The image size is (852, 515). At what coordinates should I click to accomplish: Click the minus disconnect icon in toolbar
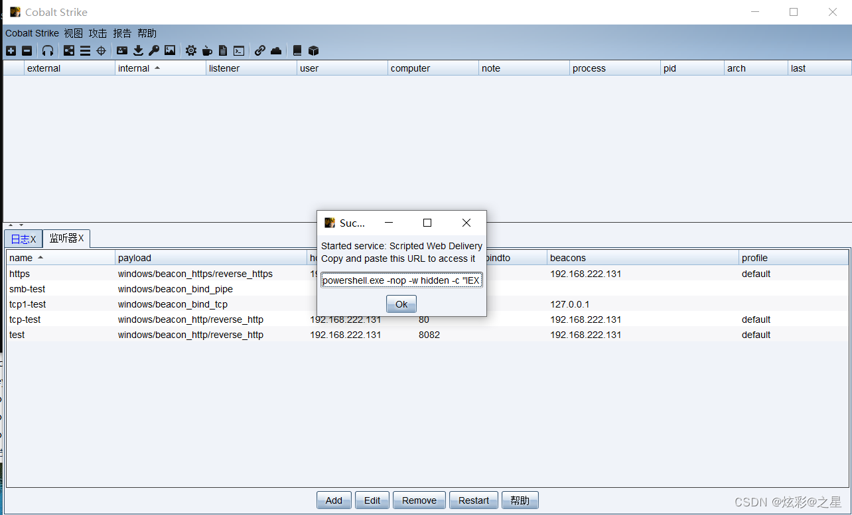click(27, 50)
